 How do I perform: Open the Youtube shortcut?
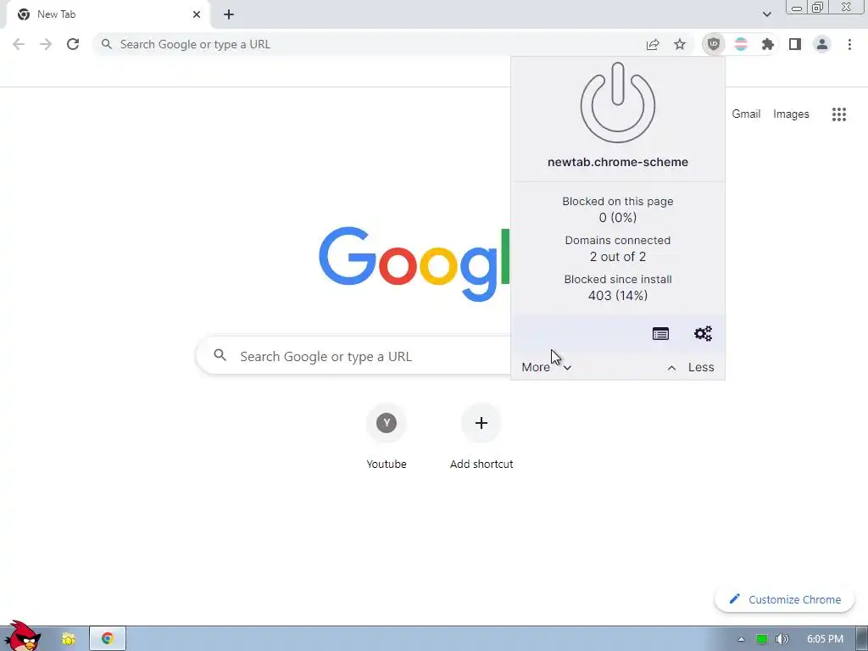[x=387, y=437]
